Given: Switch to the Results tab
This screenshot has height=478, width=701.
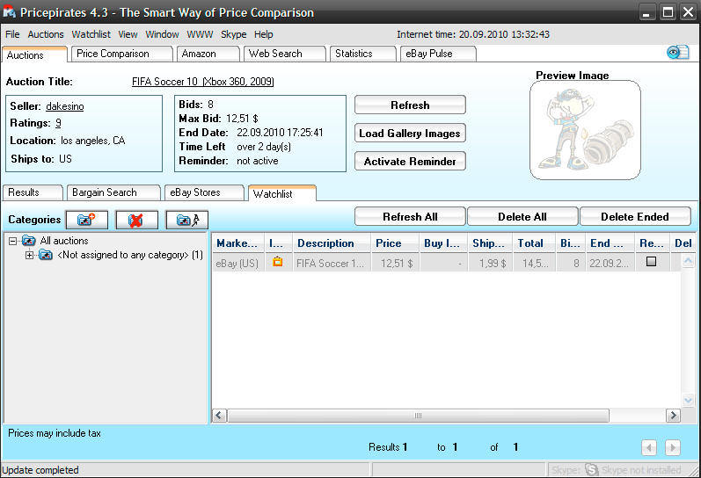Looking at the screenshot, I should 33,192.
